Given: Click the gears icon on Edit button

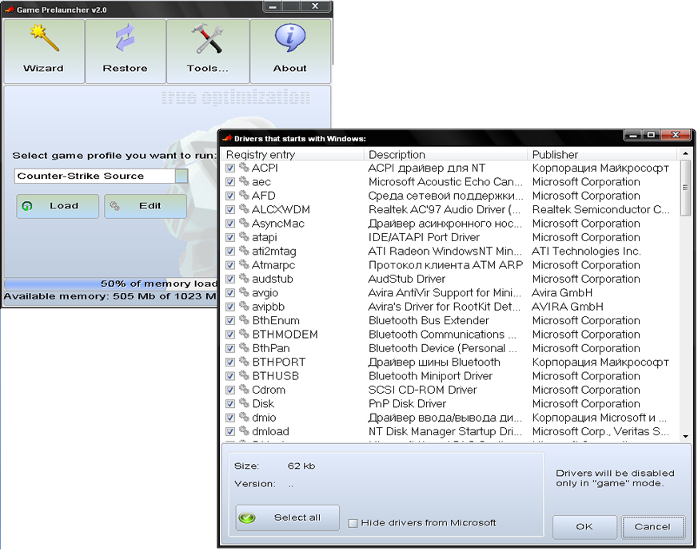Looking at the screenshot, I should click(x=115, y=206).
